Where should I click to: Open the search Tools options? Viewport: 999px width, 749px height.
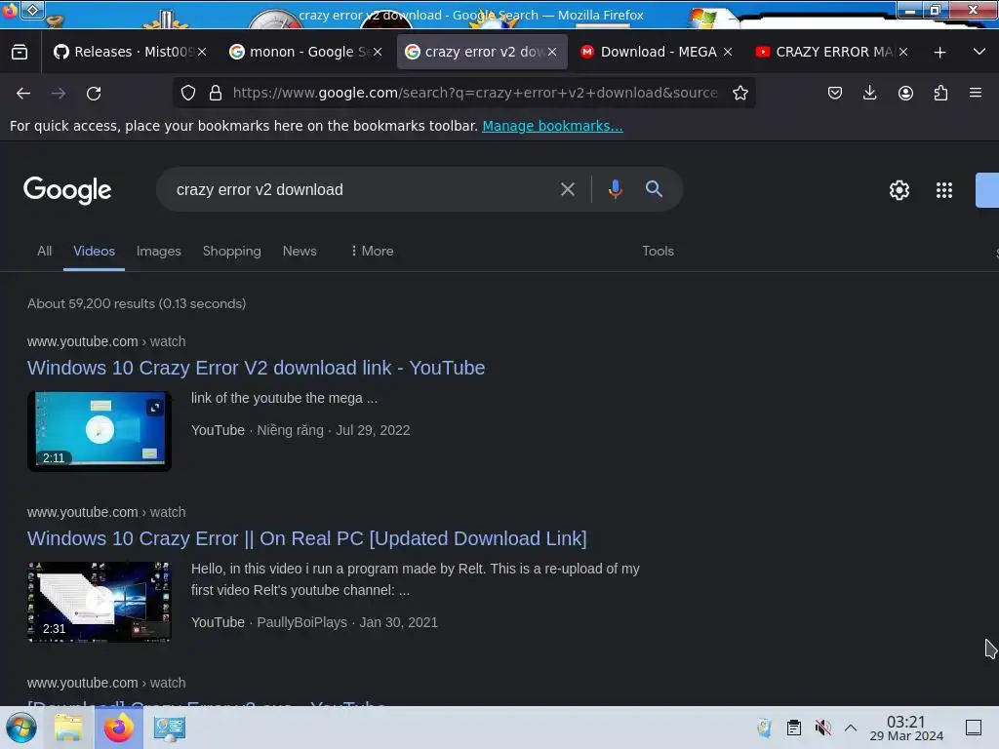[x=658, y=251]
